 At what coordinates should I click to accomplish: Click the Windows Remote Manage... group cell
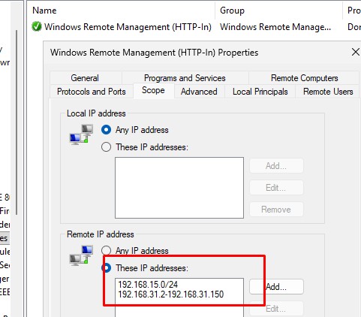click(275, 27)
